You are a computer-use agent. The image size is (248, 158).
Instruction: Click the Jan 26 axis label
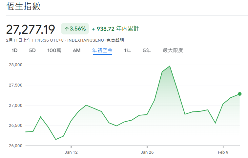(x=147, y=152)
